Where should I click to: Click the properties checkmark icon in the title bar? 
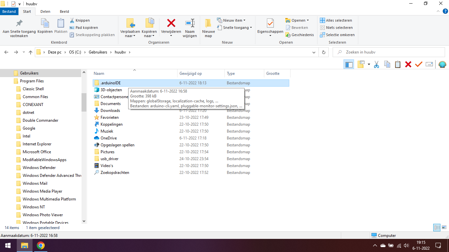(x=13, y=4)
